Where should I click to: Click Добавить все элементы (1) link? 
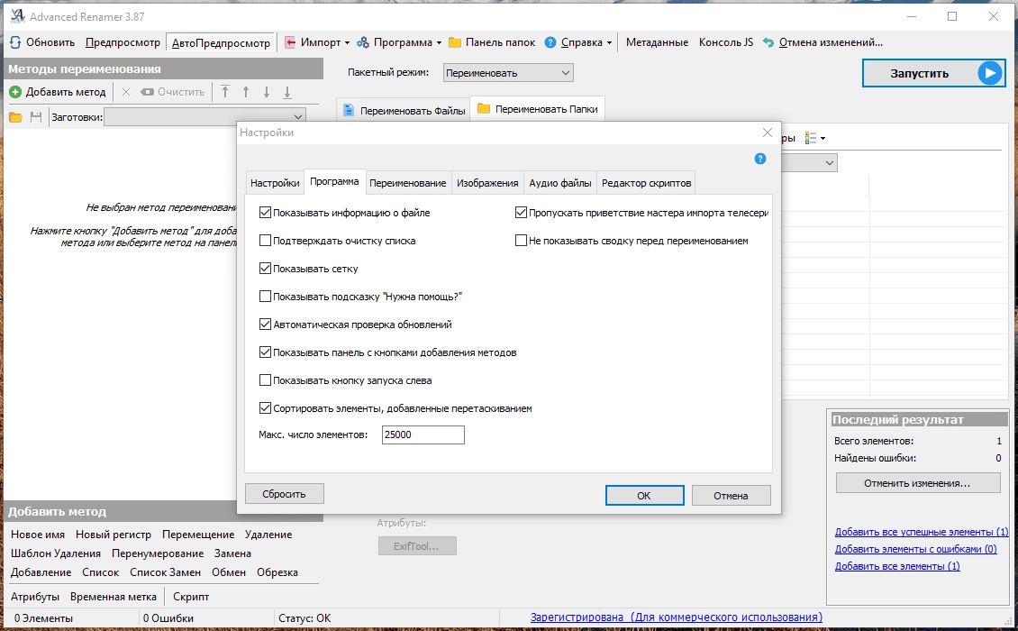[x=897, y=566]
